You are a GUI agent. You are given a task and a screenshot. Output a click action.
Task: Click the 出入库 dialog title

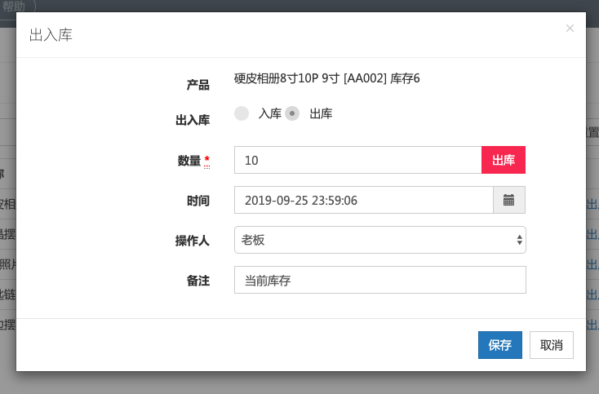click(51, 36)
